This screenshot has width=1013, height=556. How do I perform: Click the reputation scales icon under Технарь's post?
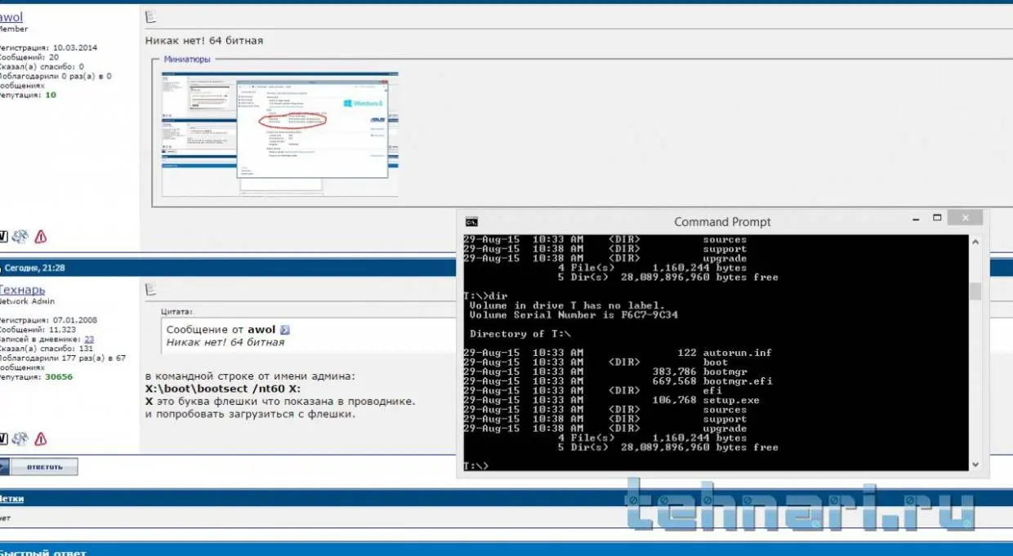20,438
